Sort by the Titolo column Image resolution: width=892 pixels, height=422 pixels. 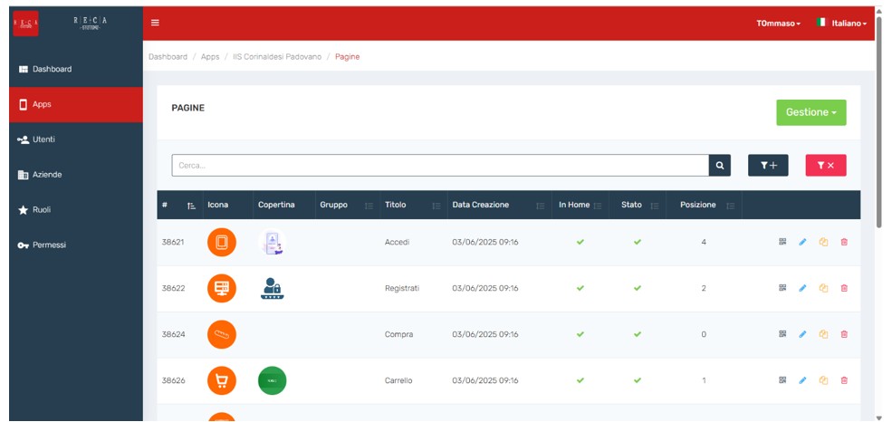click(436, 206)
